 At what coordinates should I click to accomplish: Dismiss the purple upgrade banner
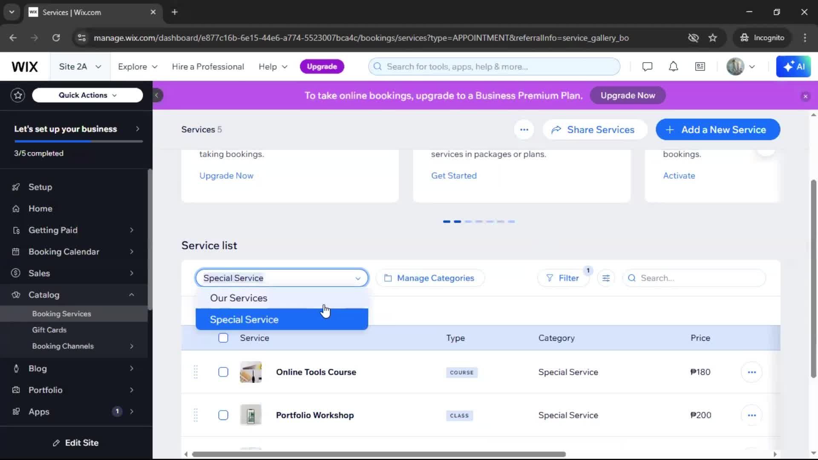(x=805, y=96)
